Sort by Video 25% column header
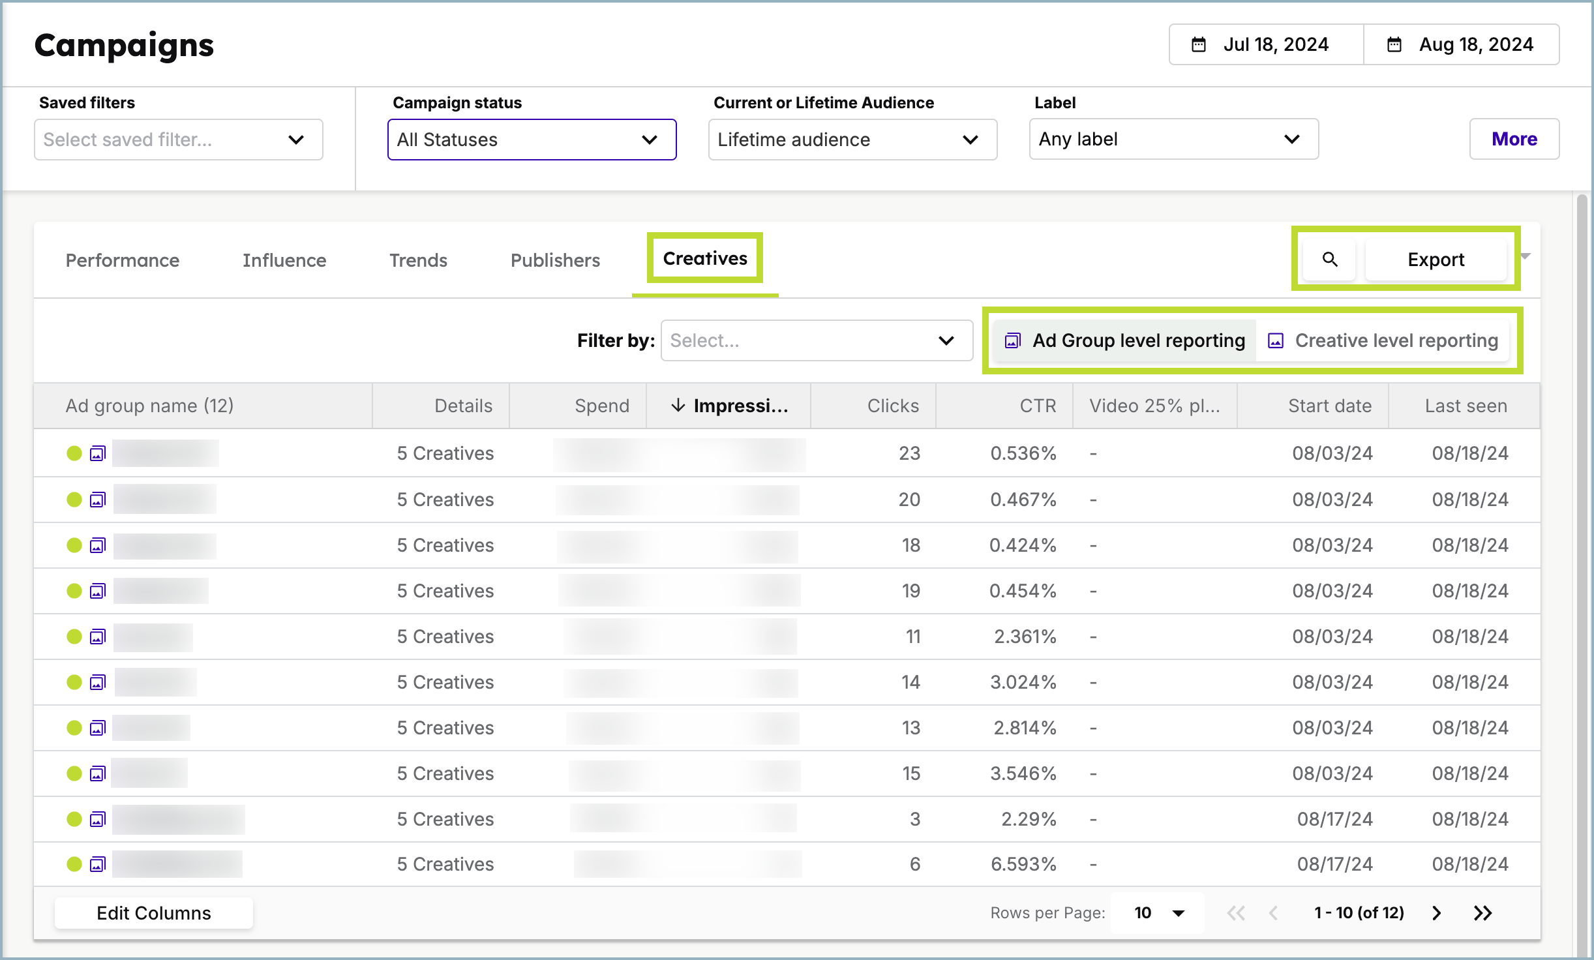The image size is (1594, 960). [x=1154, y=406]
